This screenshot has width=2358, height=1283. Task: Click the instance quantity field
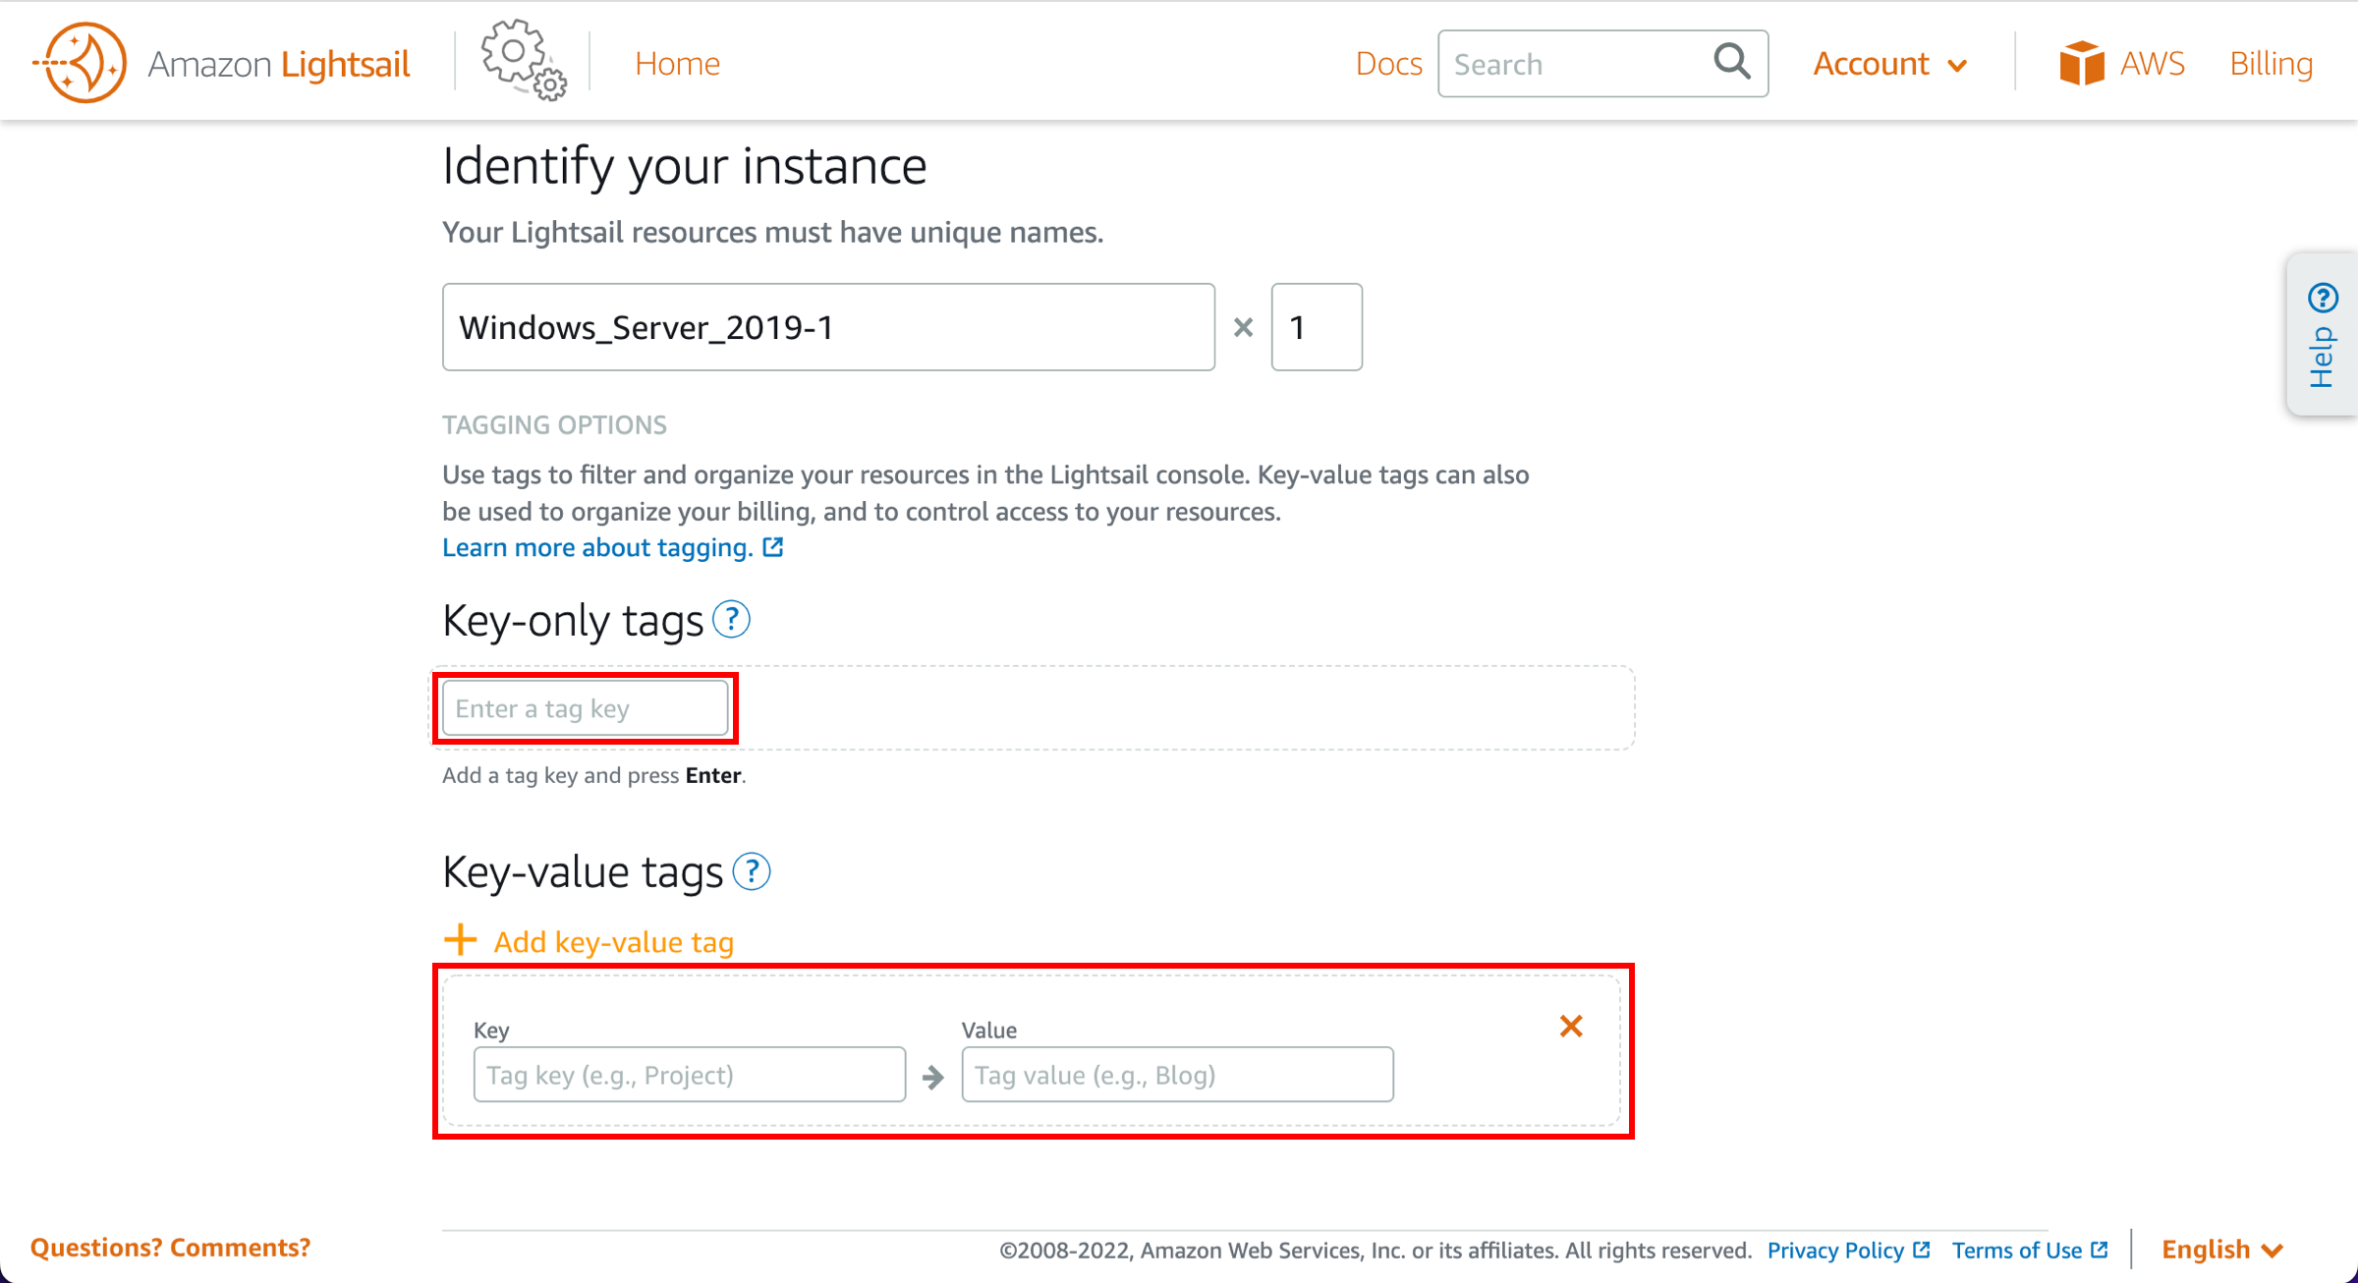tap(1317, 327)
